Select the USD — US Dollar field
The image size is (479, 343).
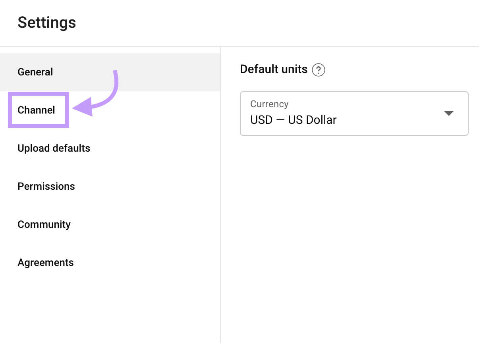tap(293, 119)
